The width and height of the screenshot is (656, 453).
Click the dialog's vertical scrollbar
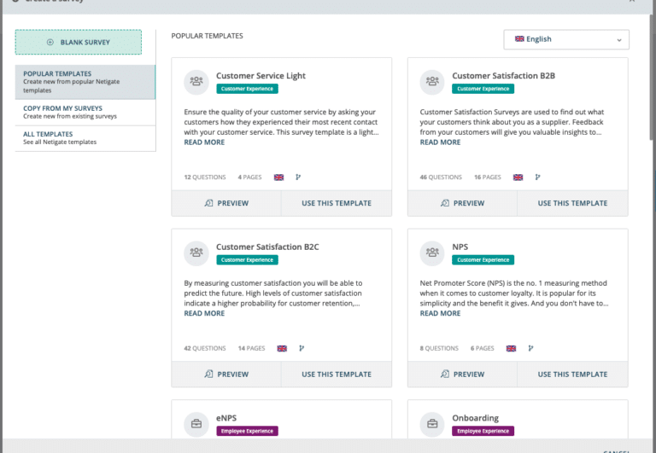tap(652, 78)
